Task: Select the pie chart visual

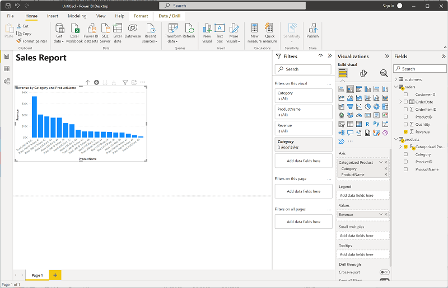Action: pos(368,107)
